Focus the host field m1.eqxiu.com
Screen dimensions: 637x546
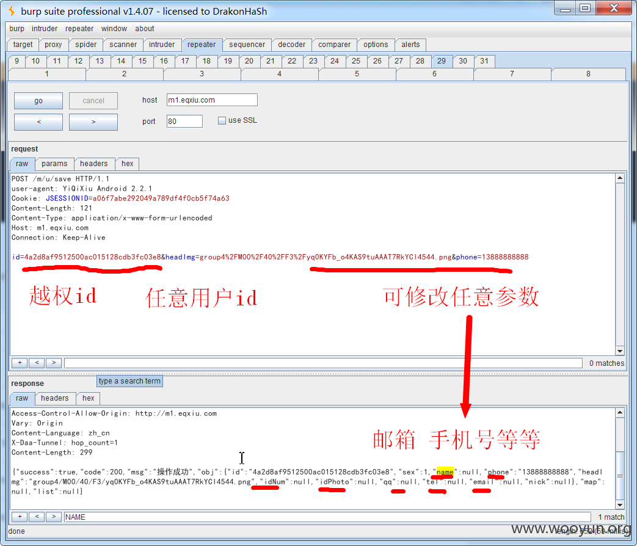212,100
